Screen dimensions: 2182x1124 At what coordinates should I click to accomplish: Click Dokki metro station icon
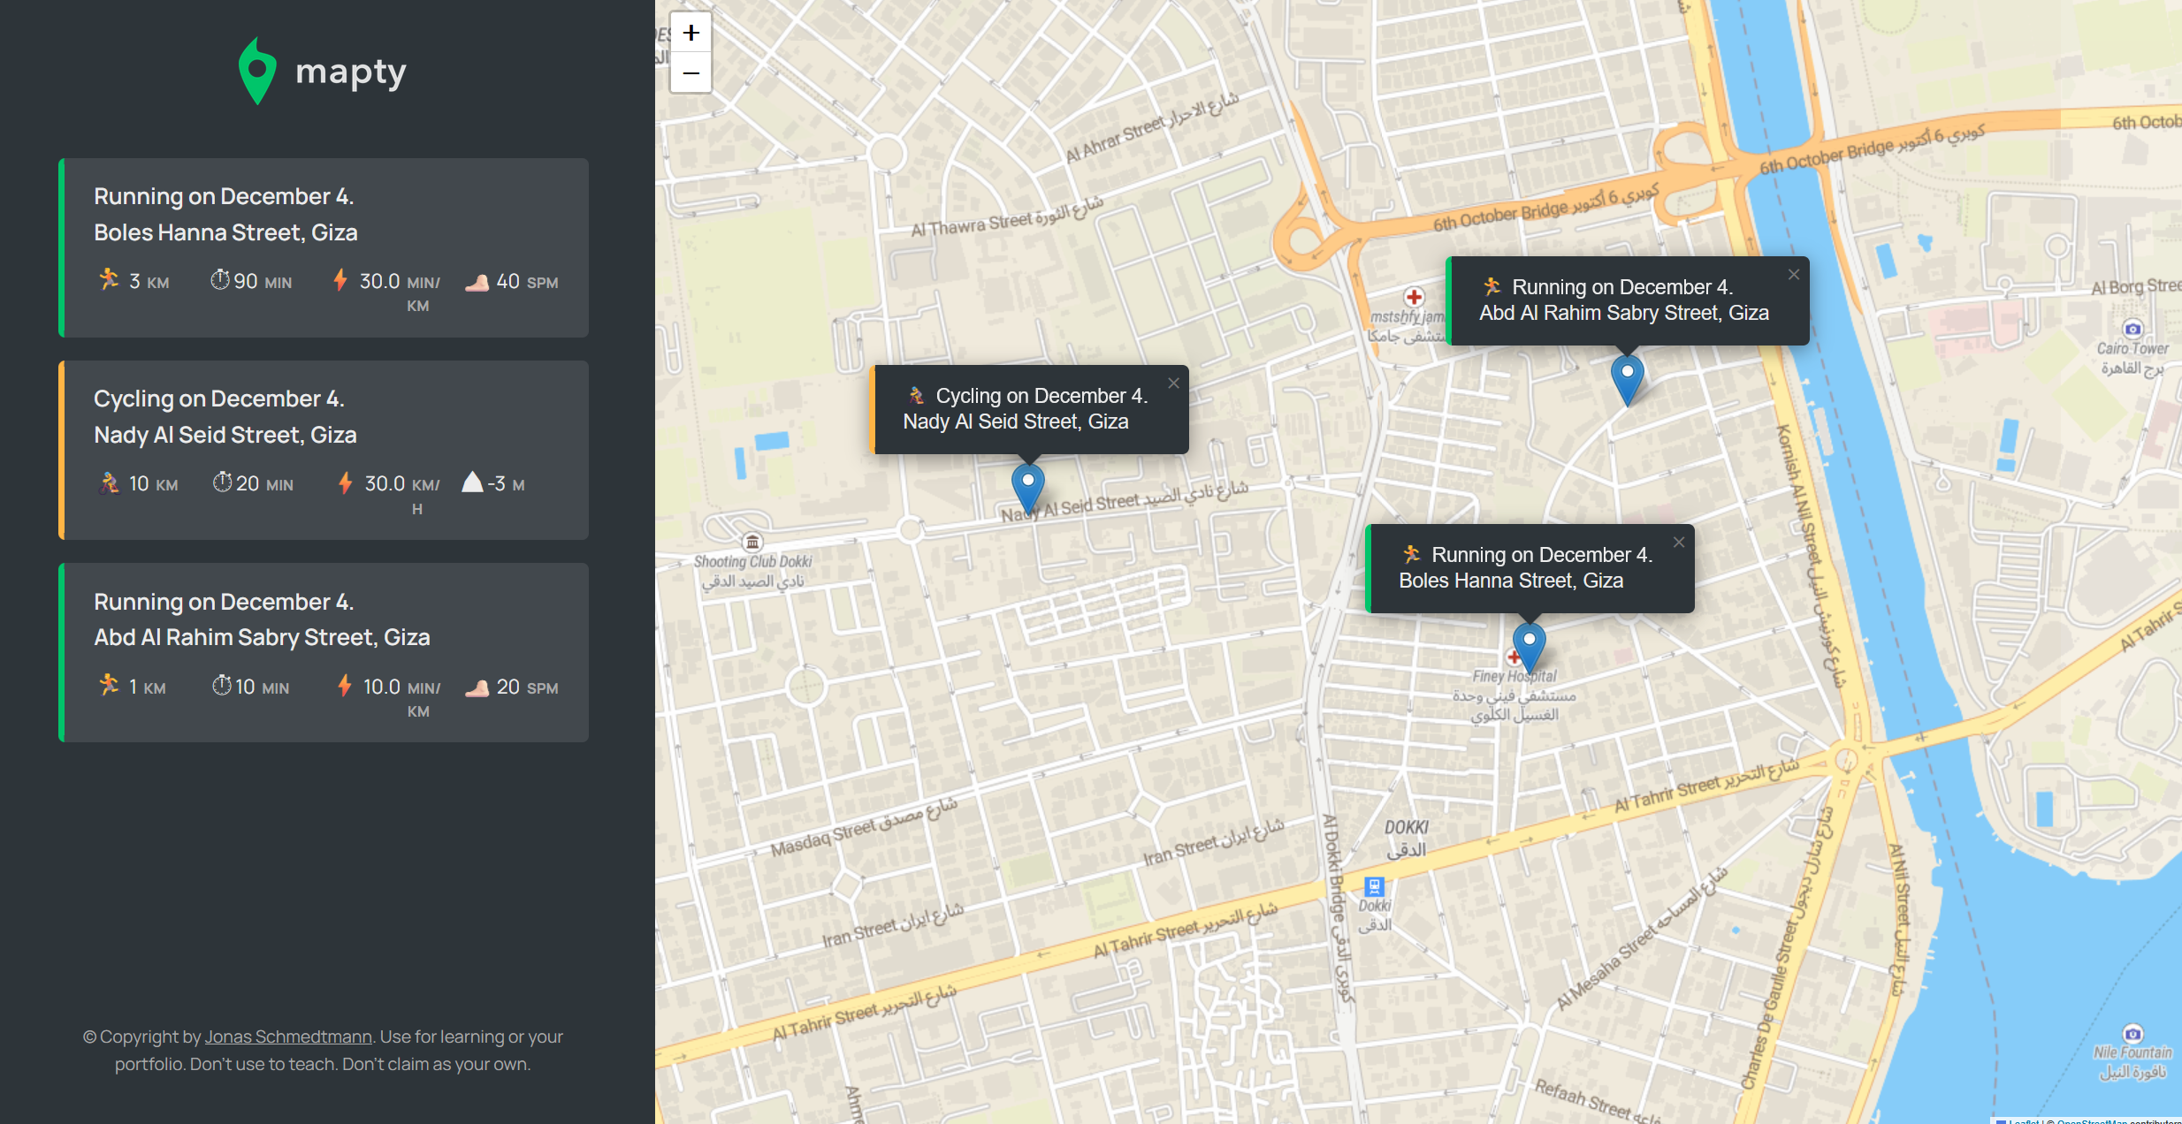coord(1374,886)
